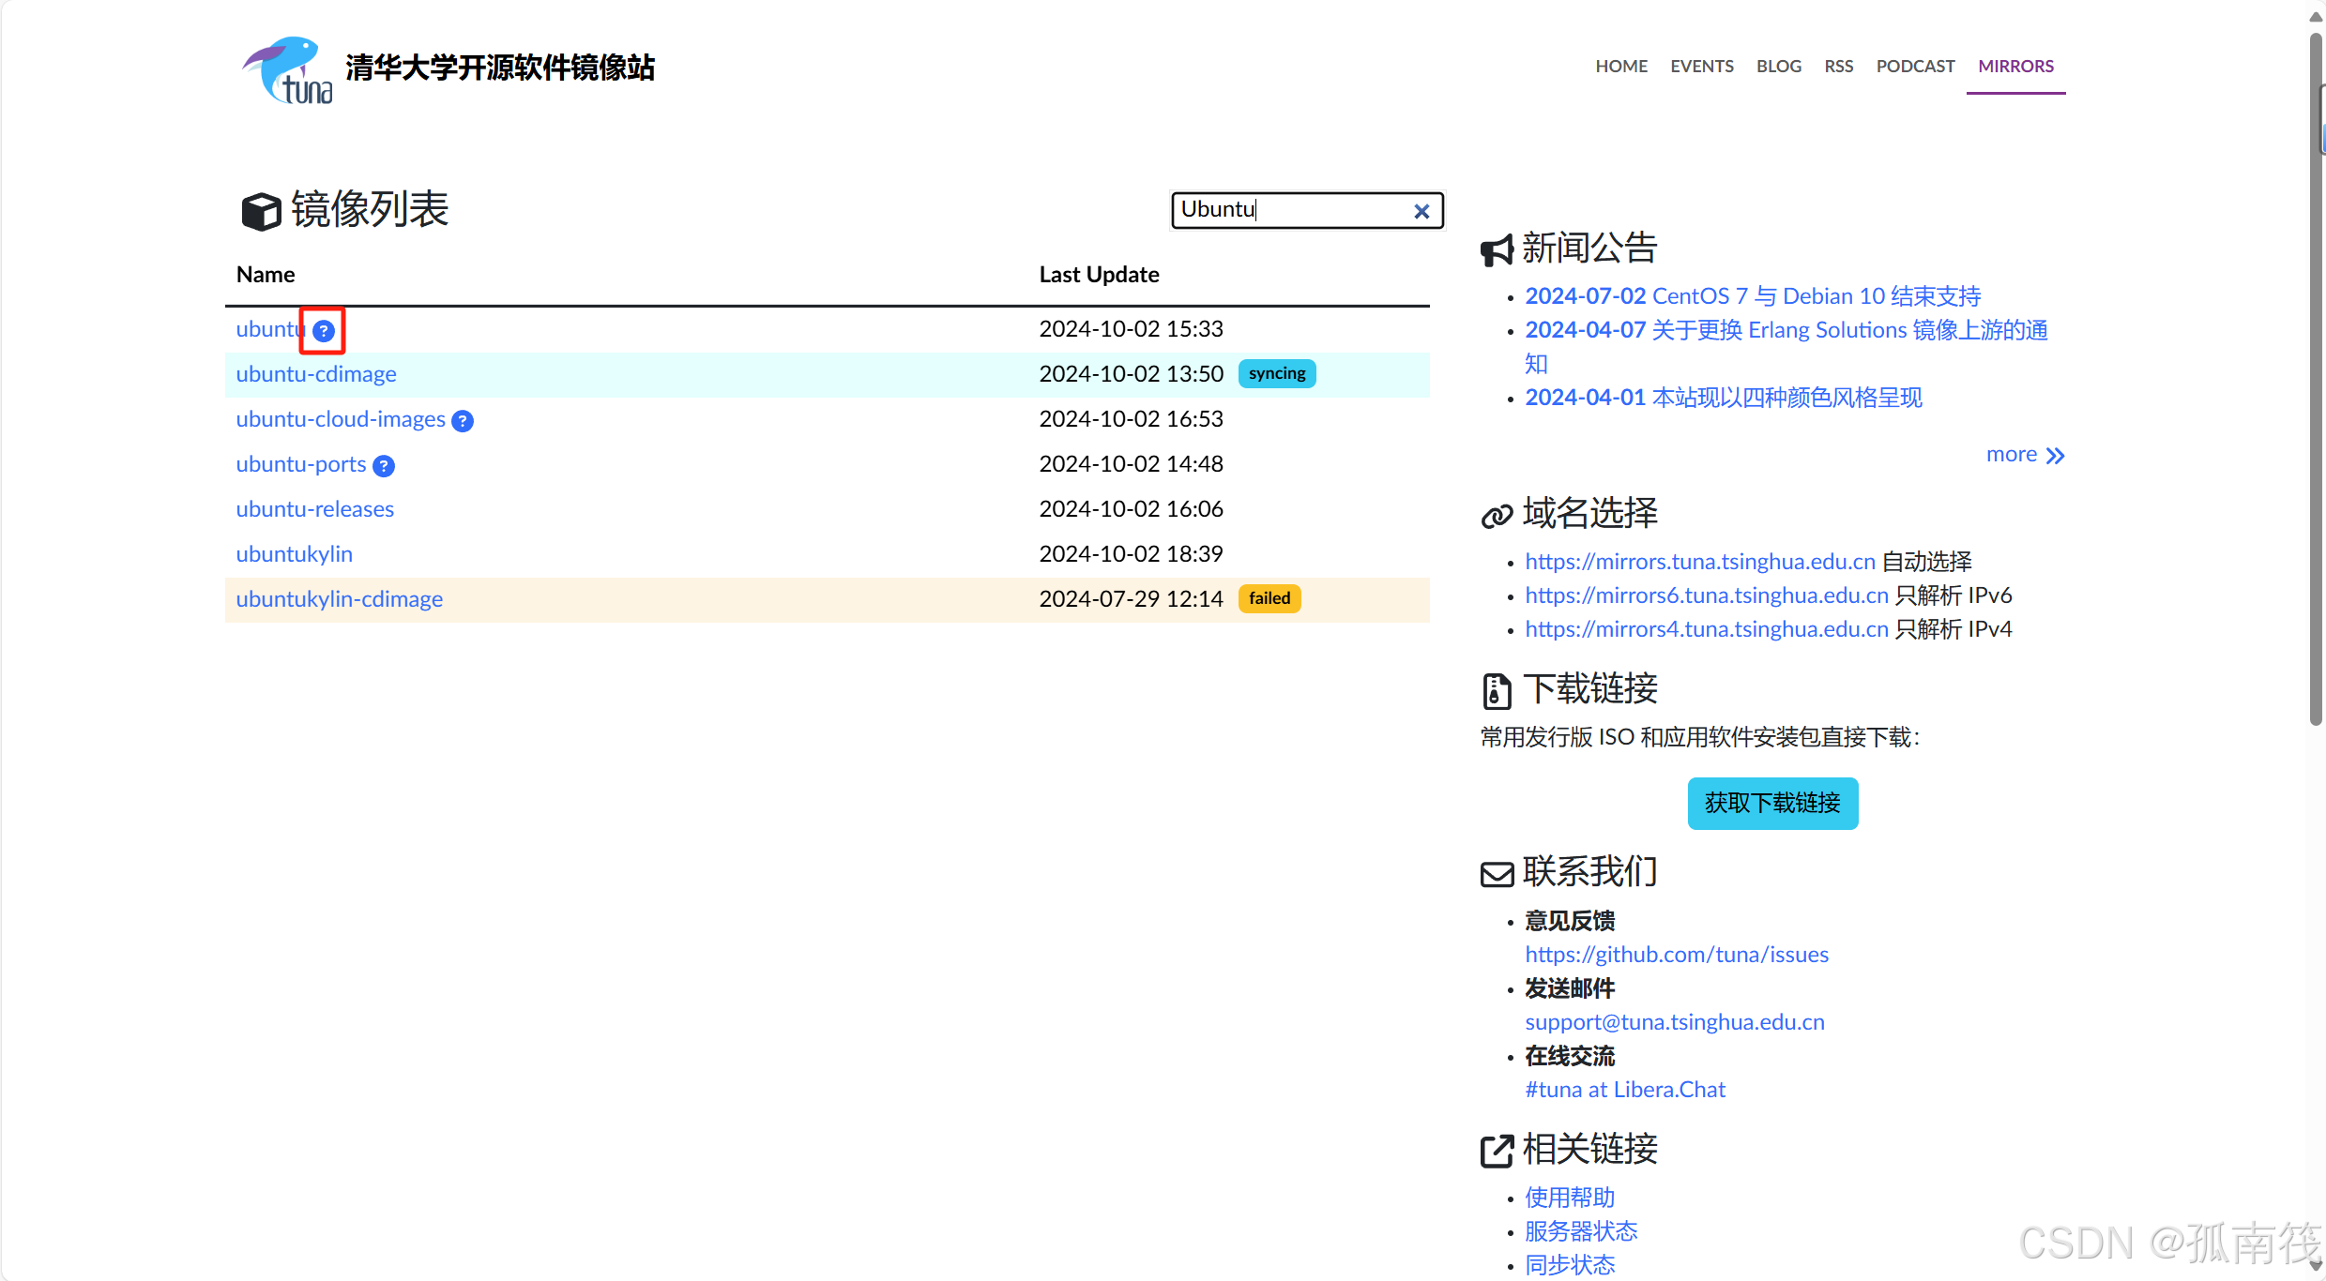Open the github.com/tuna/issues link

point(1677,955)
